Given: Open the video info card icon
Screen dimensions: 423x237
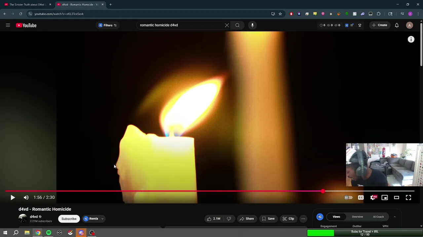Looking at the screenshot, I should coord(411,39).
